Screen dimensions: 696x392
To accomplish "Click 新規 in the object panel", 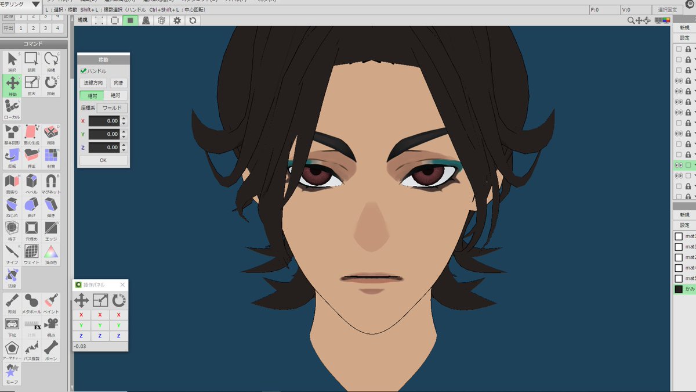I will tap(684, 27).
